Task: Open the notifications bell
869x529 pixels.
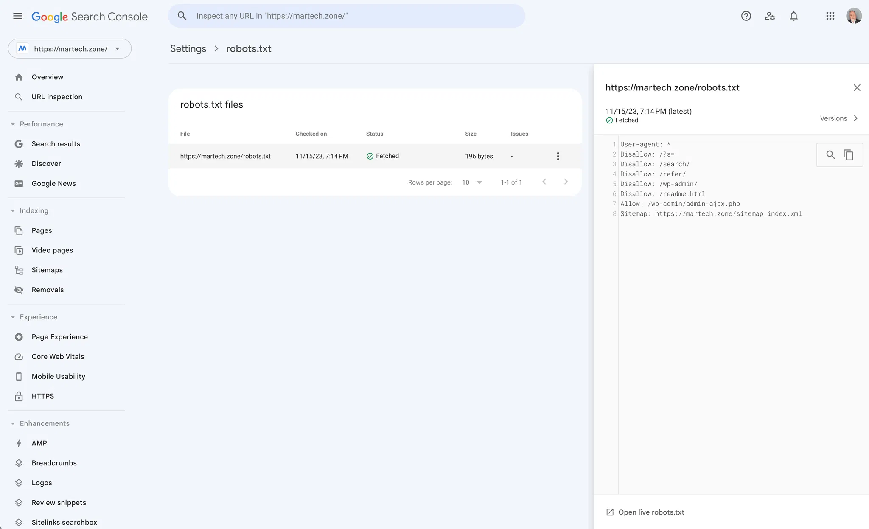Action: [x=793, y=16]
